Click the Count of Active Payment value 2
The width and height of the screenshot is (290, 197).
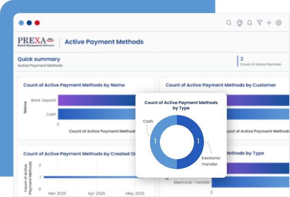click(242, 59)
